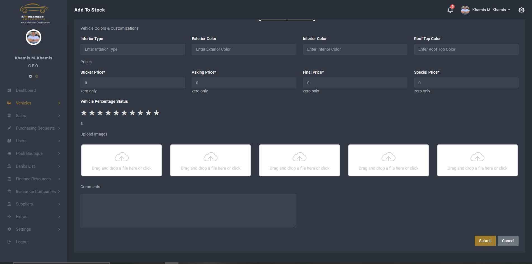Focus the Roof Top Color field

[x=466, y=49]
